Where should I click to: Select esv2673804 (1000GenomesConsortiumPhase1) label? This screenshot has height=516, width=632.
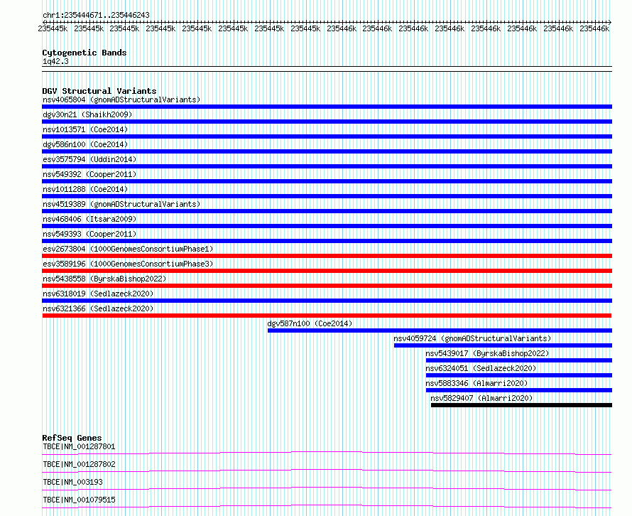click(128, 249)
